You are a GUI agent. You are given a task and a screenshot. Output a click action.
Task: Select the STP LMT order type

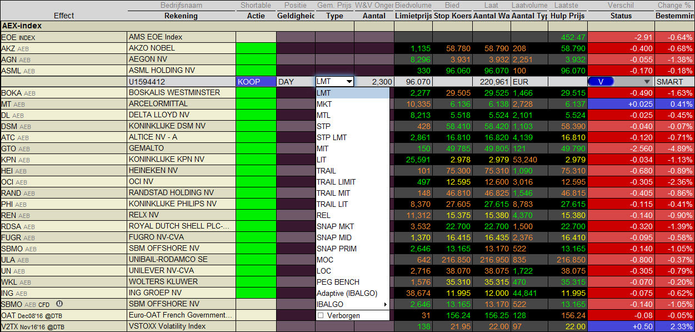click(353, 137)
